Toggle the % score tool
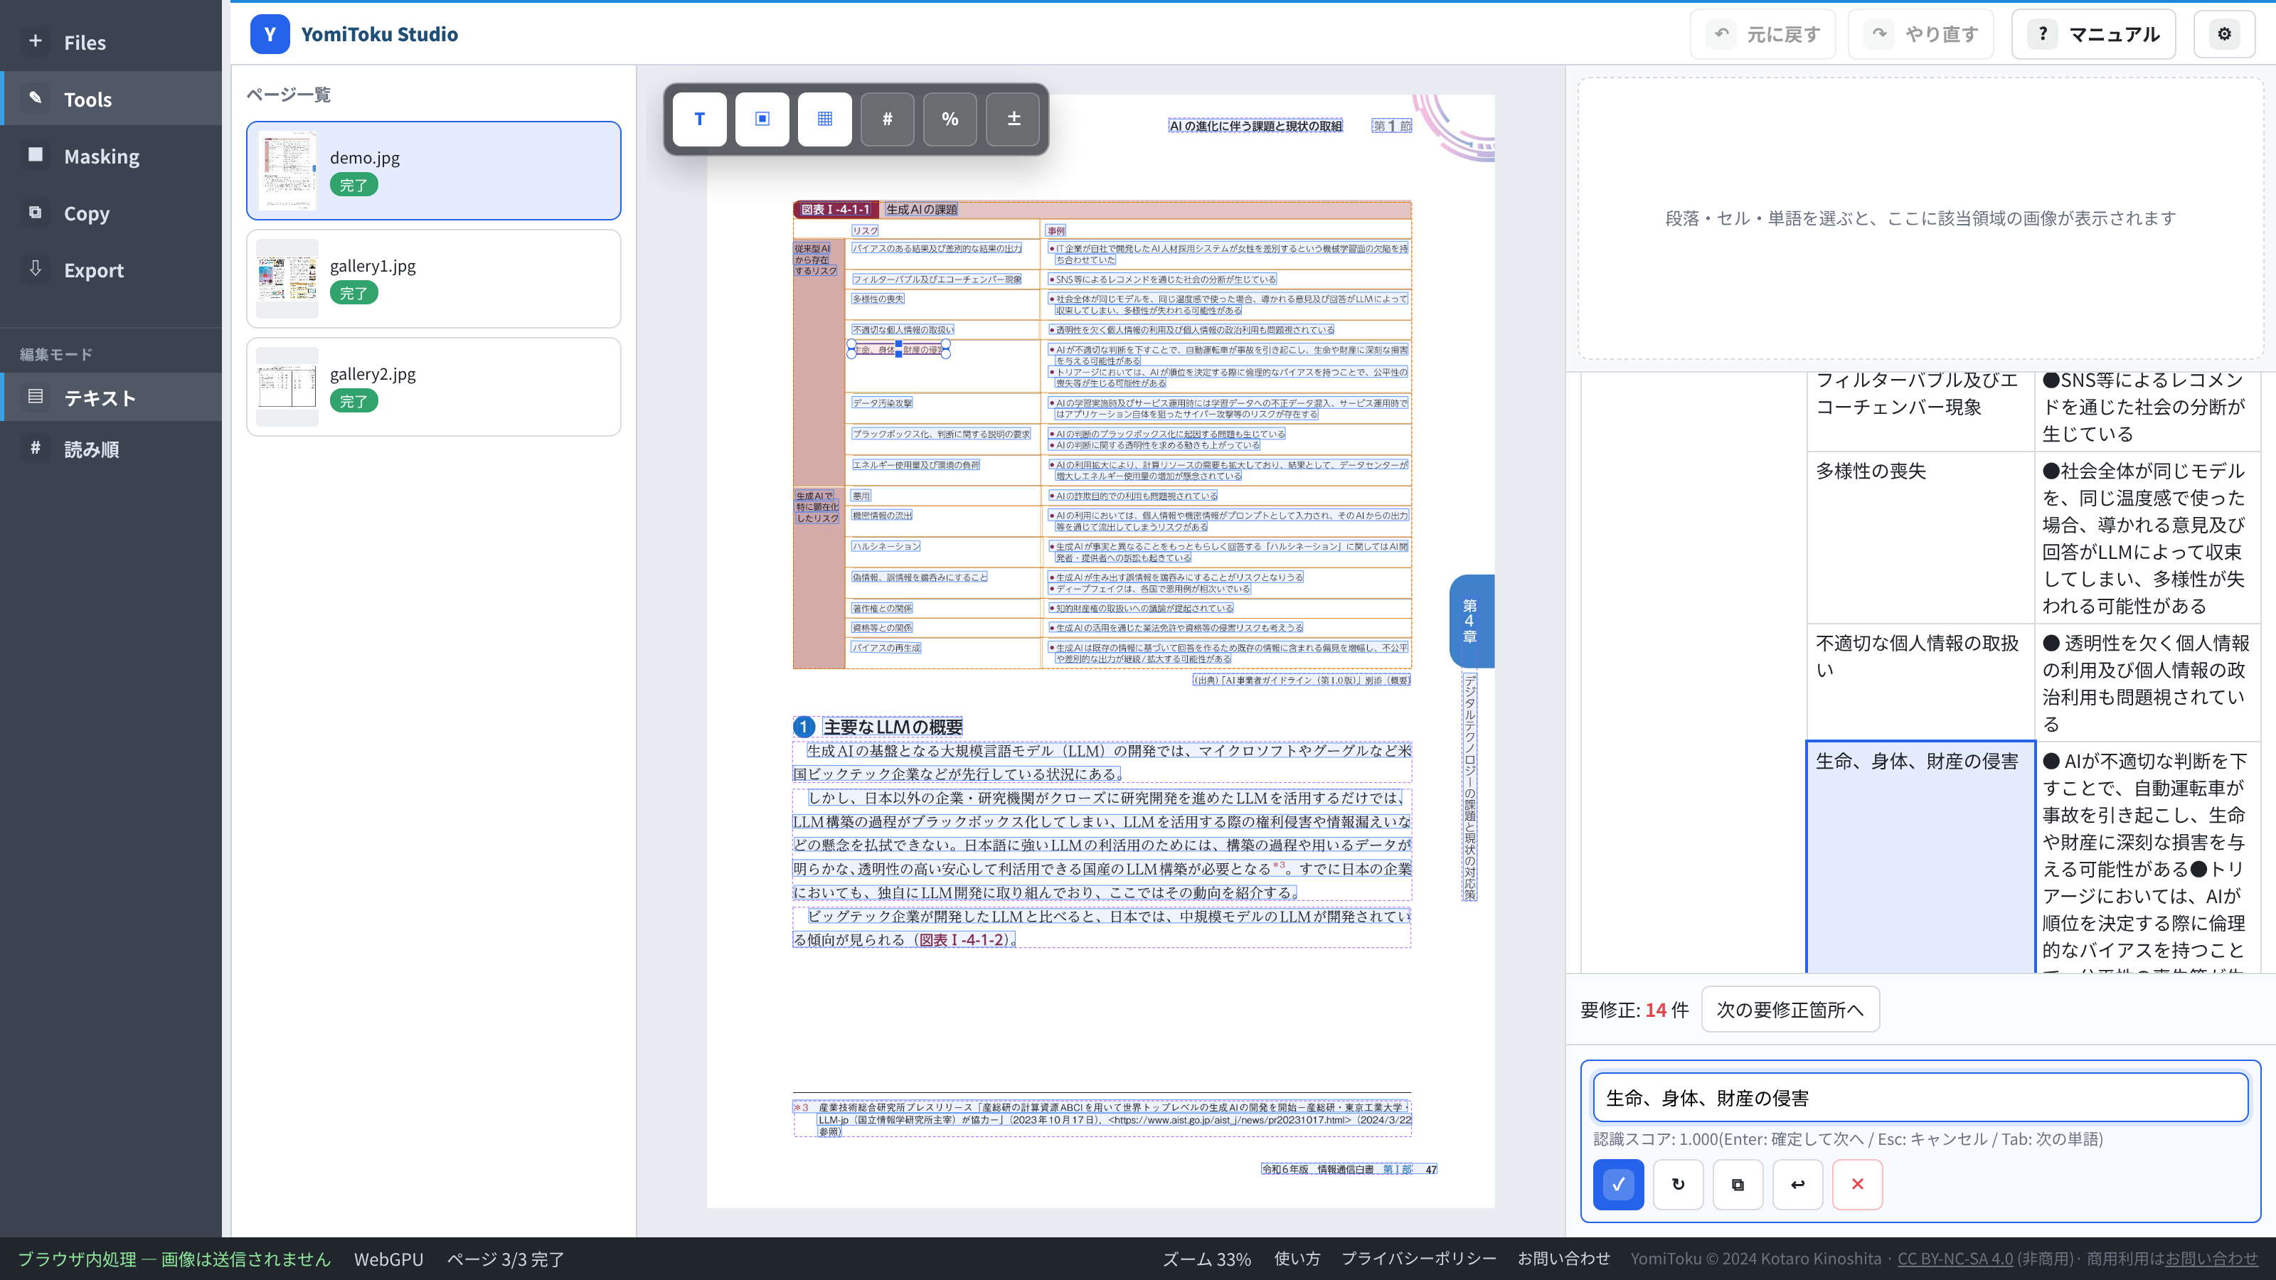This screenshot has width=2276, height=1280. [950, 118]
